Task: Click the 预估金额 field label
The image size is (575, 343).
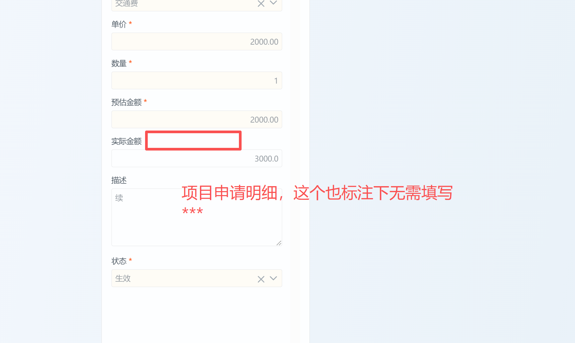Action: pyautogui.click(x=126, y=102)
